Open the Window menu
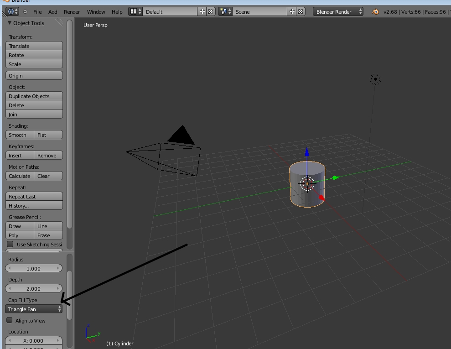The image size is (451, 349). (x=96, y=12)
